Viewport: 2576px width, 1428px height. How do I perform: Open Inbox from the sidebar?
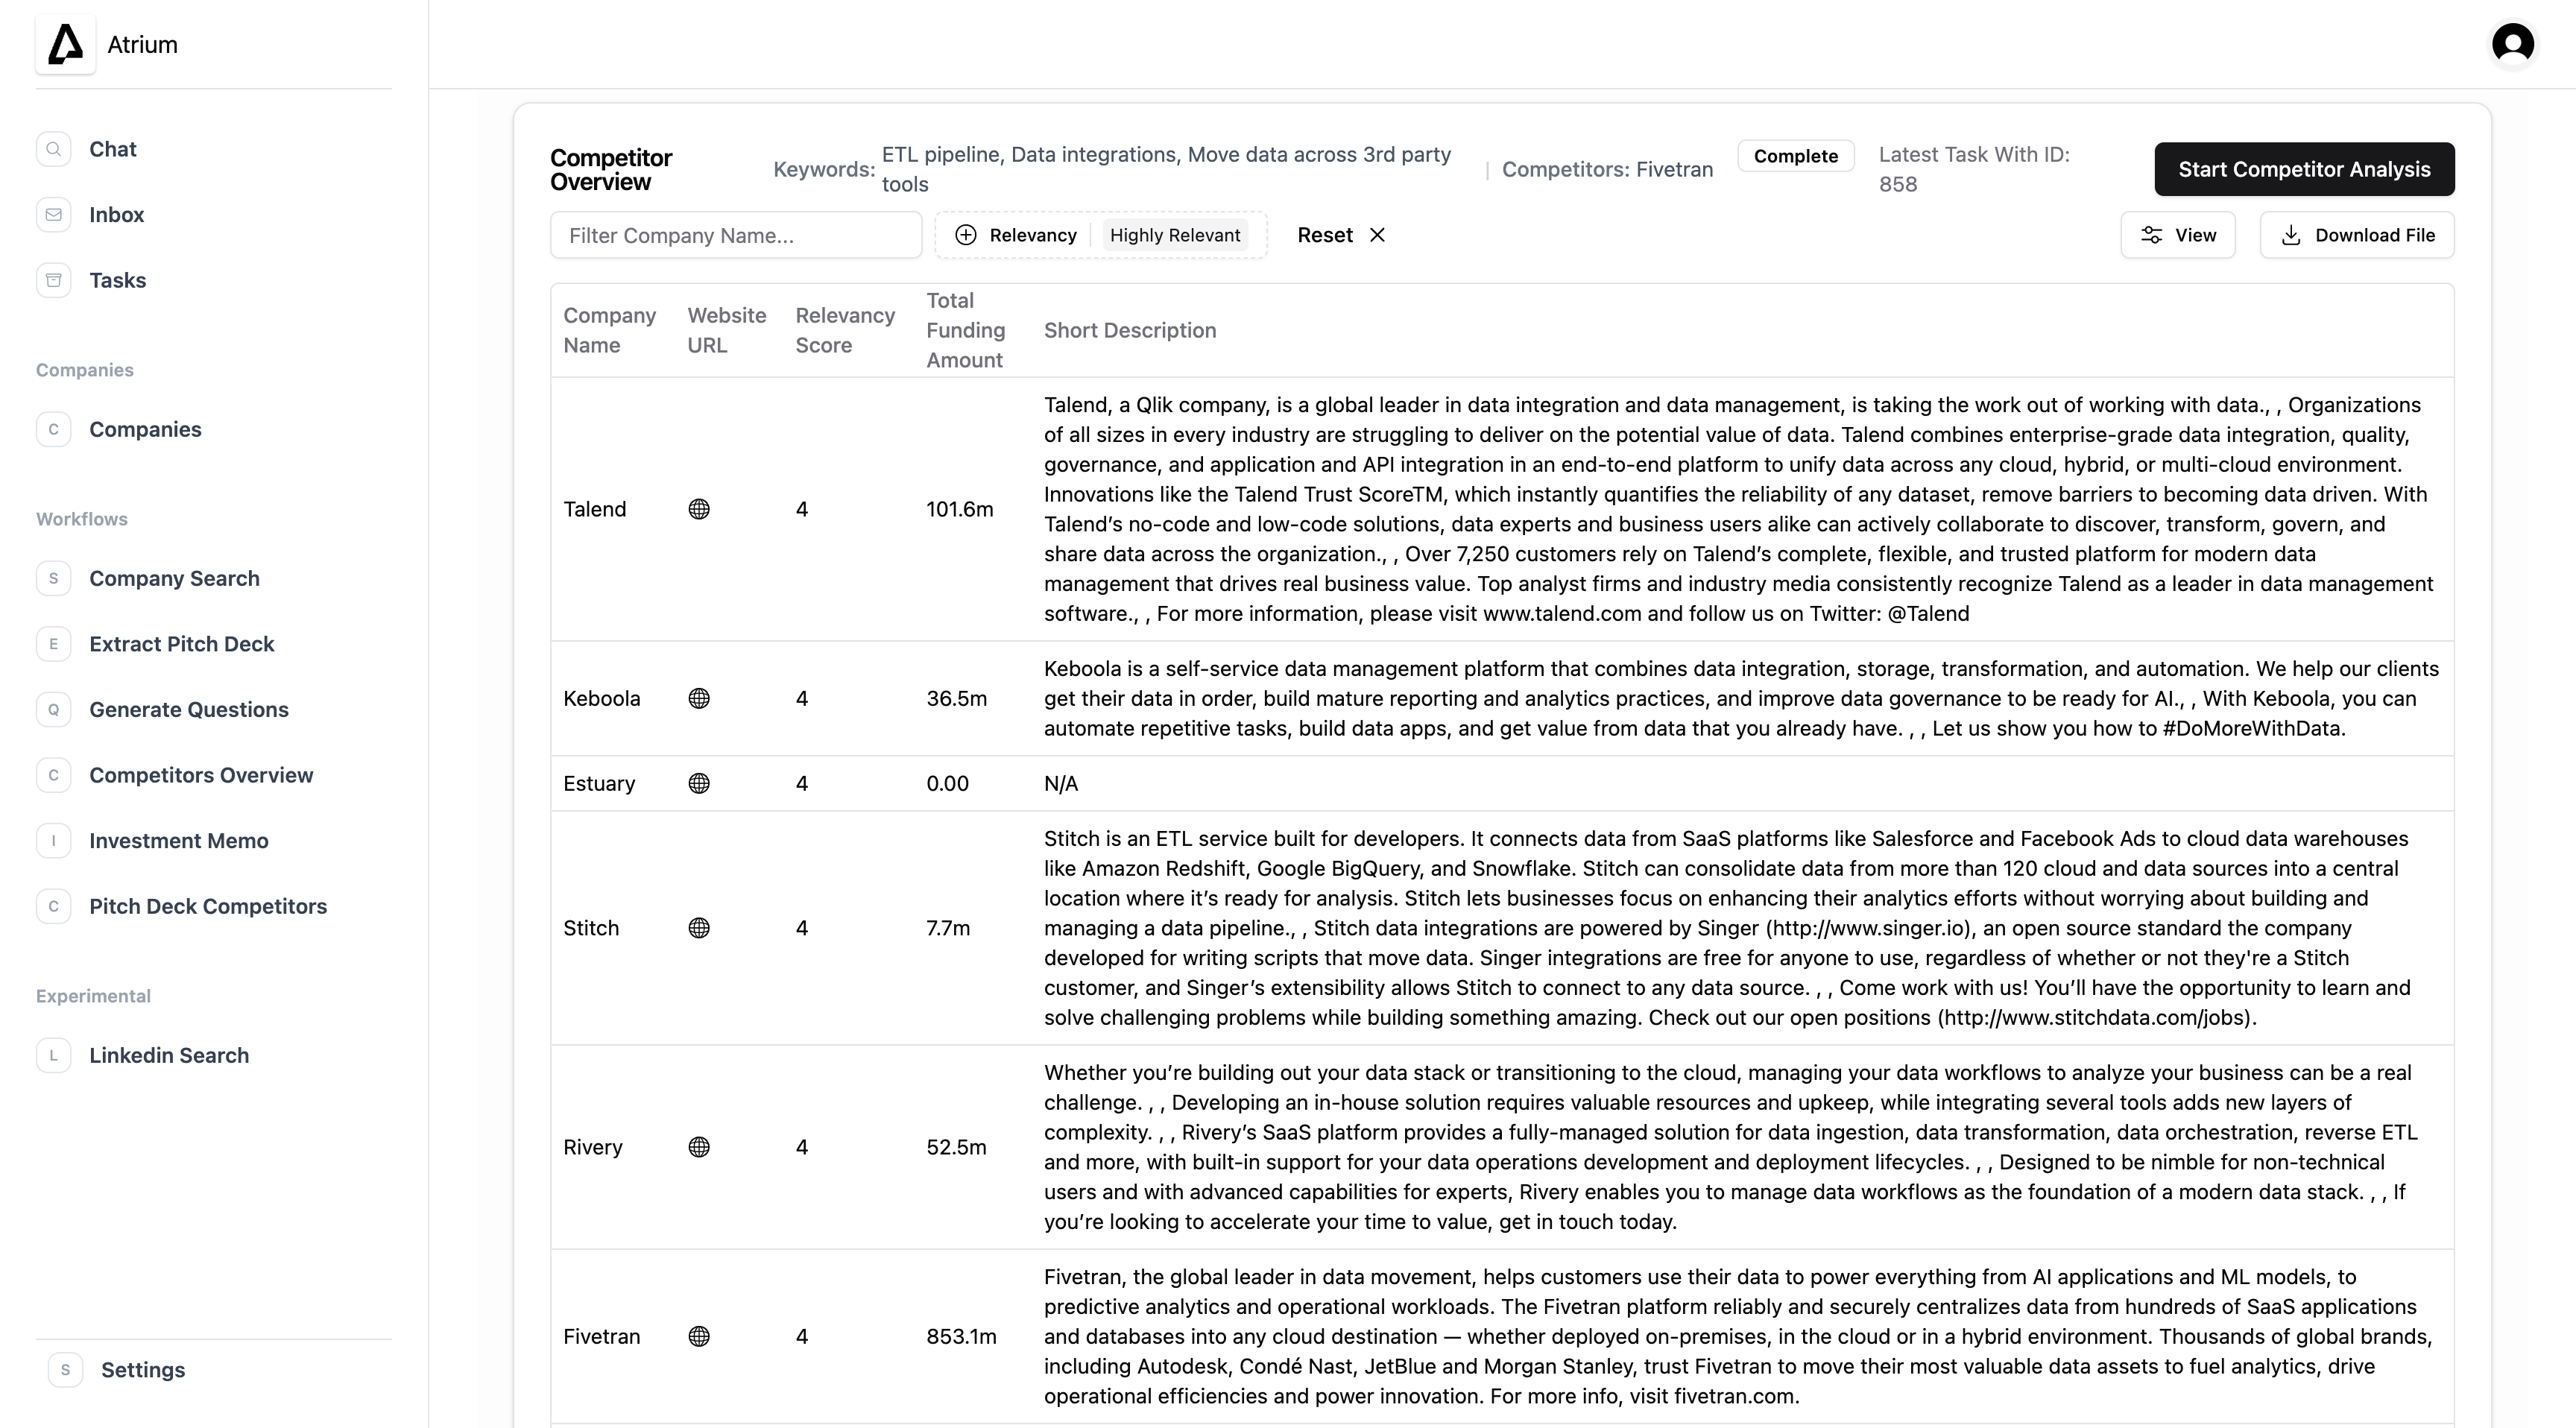116,215
